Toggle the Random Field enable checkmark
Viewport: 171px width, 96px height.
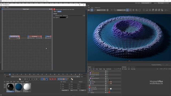pyautogui.click(x=107, y=75)
